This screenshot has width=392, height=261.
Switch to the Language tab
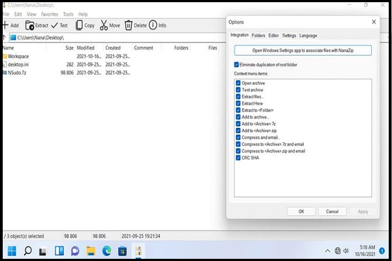308,35
